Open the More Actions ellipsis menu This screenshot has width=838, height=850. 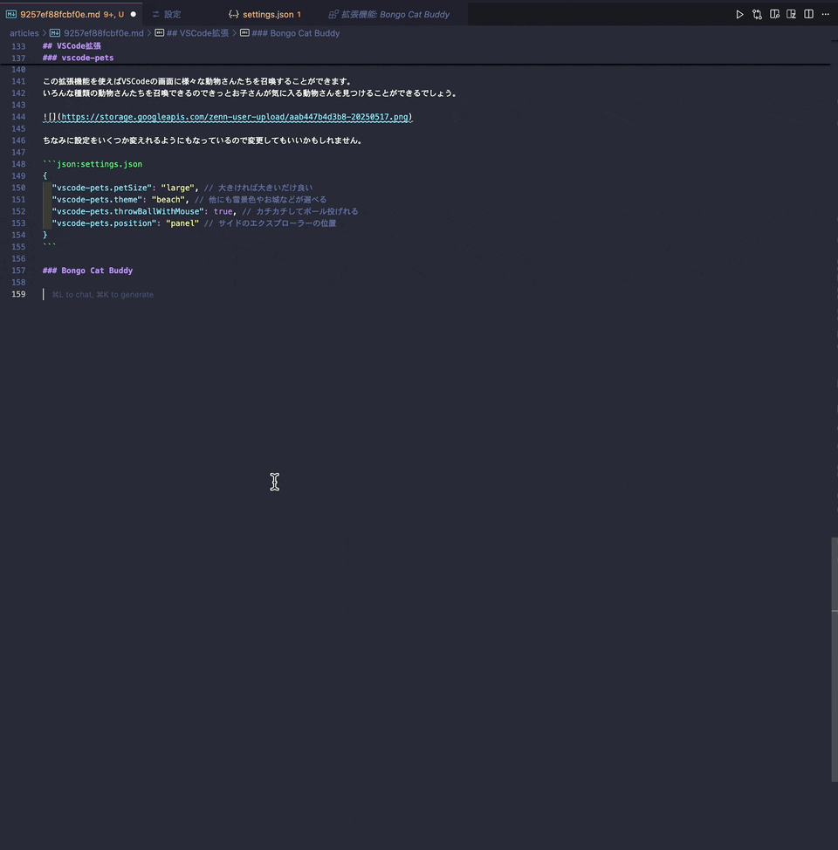pos(826,15)
